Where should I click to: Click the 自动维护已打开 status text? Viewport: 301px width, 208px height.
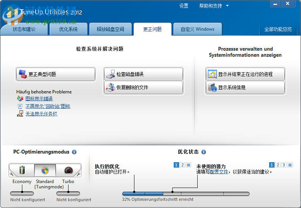[x=112, y=172]
